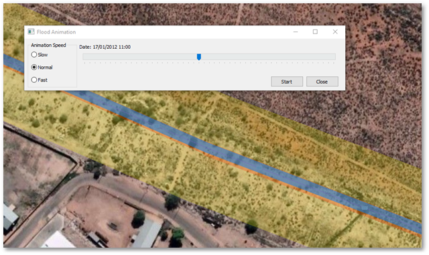Select the Slow animation speed option
Screen dimensions: 429x255
[40, 55]
